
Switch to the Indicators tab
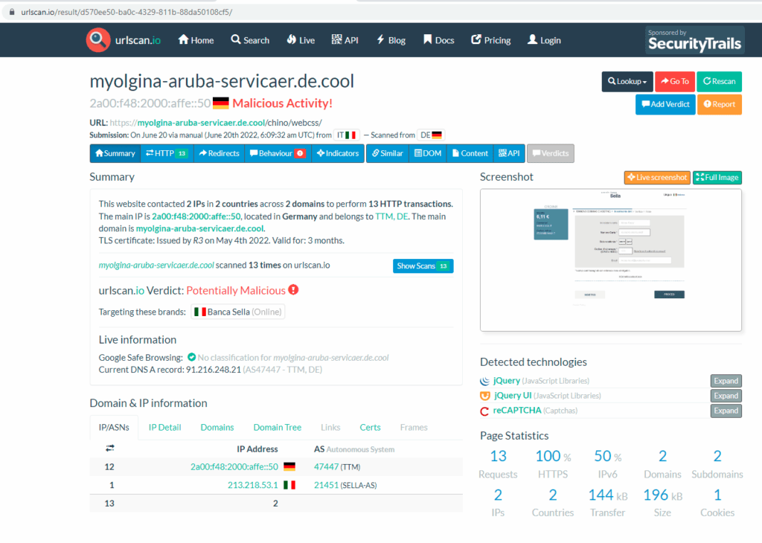tap(338, 153)
